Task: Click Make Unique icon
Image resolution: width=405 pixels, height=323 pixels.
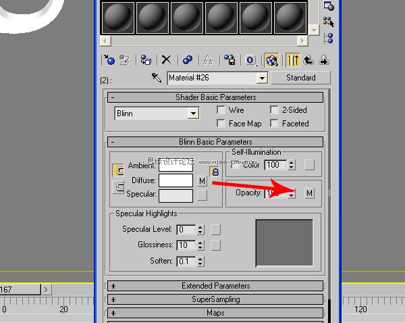Action: tap(208, 60)
